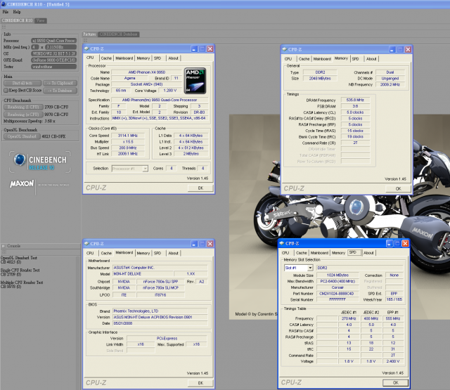Switch to the Cache tab in the CPU-Z Memory window

point(304,59)
